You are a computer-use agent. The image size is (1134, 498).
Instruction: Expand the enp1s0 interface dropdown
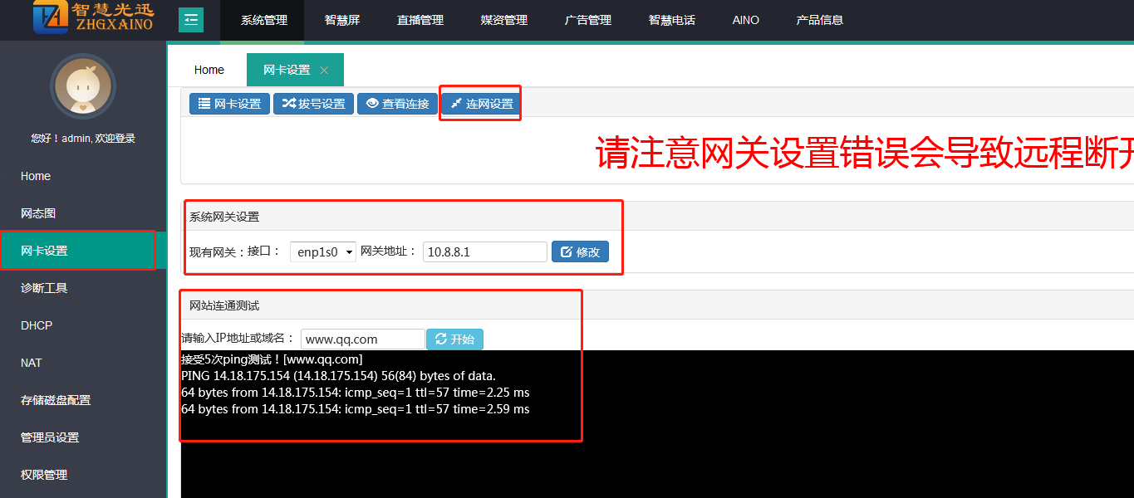[322, 251]
